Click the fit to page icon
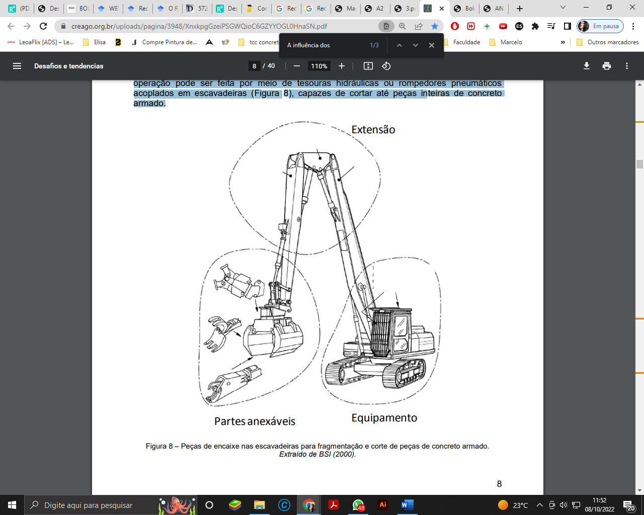The width and height of the screenshot is (644, 515). click(368, 66)
